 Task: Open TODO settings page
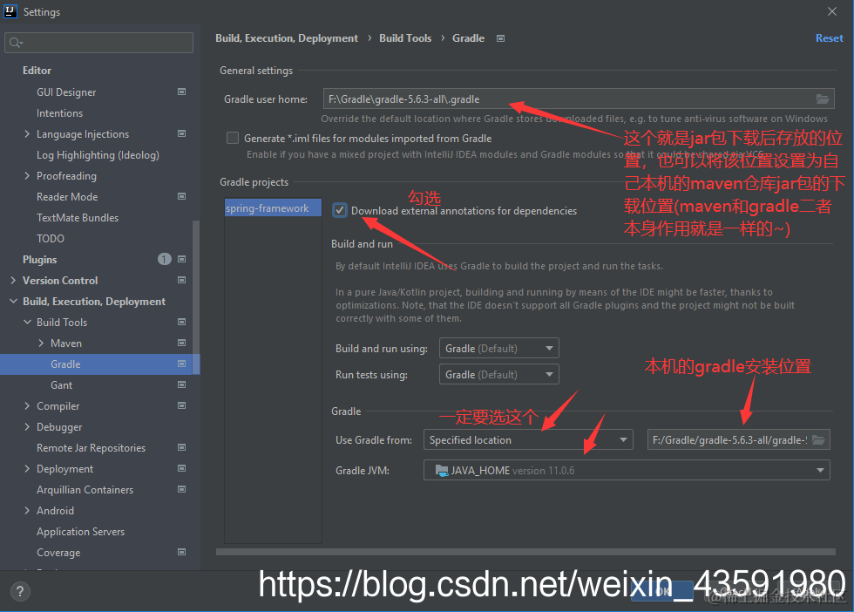pyautogui.click(x=51, y=238)
